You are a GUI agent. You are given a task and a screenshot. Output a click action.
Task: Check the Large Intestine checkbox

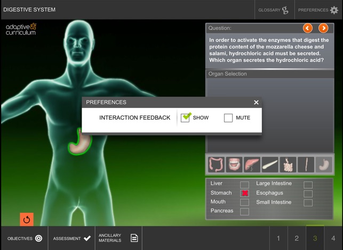click(x=308, y=185)
